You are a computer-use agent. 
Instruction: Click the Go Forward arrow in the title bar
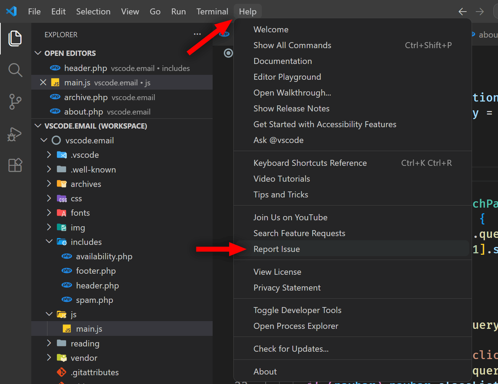[x=480, y=11]
